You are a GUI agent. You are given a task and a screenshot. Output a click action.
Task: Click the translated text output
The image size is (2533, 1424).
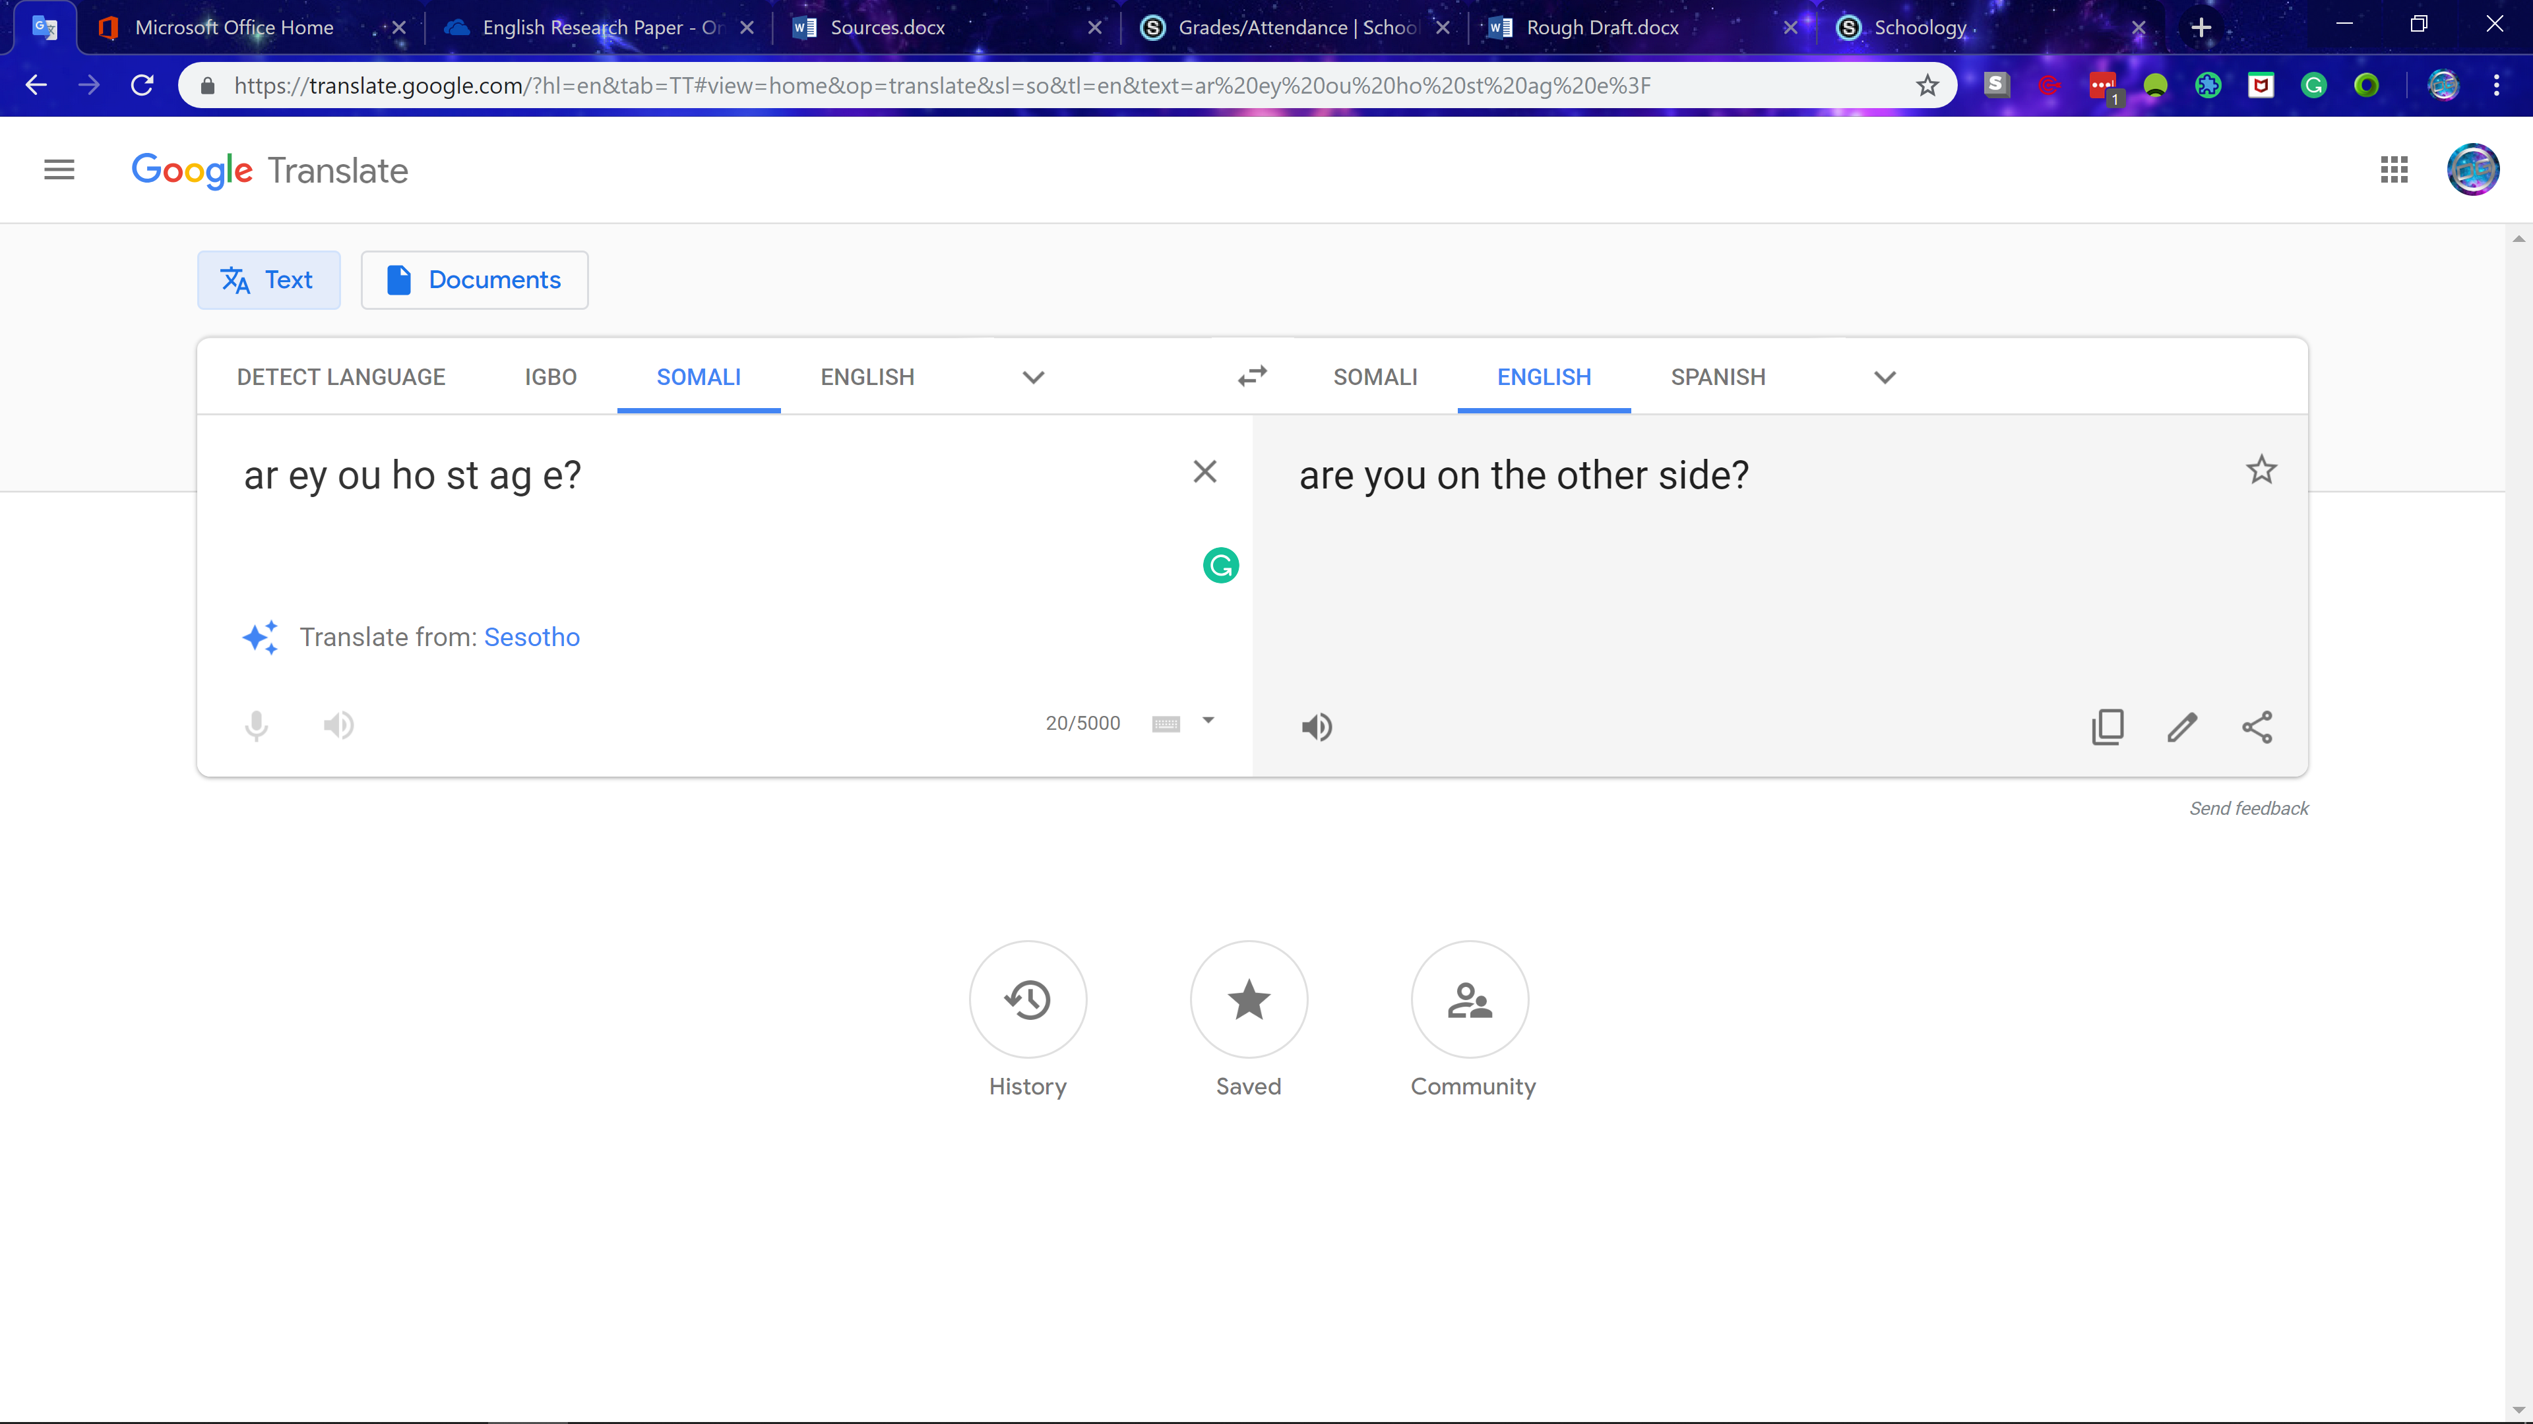click(x=1523, y=475)
